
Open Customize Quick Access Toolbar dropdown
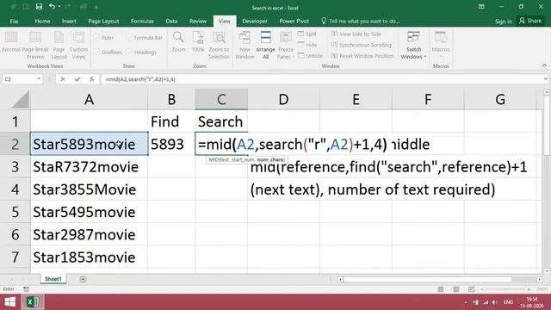[x=96, y=7]
